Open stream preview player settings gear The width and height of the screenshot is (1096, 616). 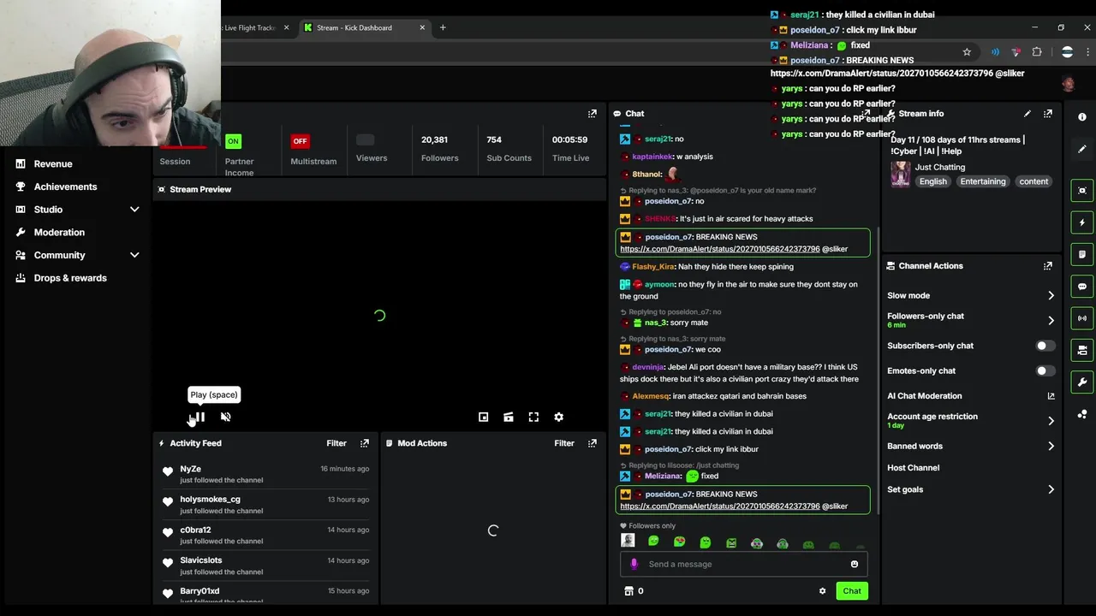(558, 418)
